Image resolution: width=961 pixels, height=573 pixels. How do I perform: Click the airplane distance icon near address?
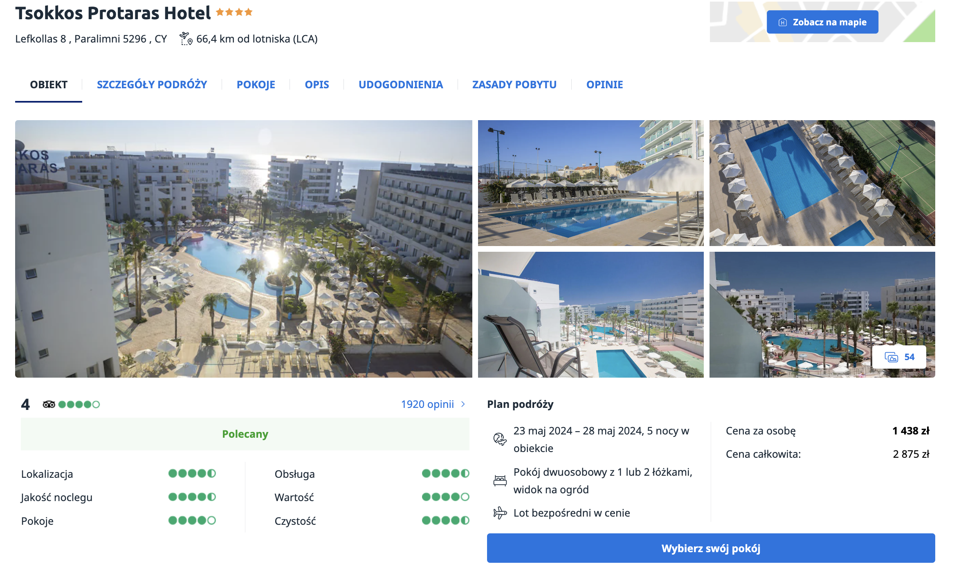(x=186, y=39)
